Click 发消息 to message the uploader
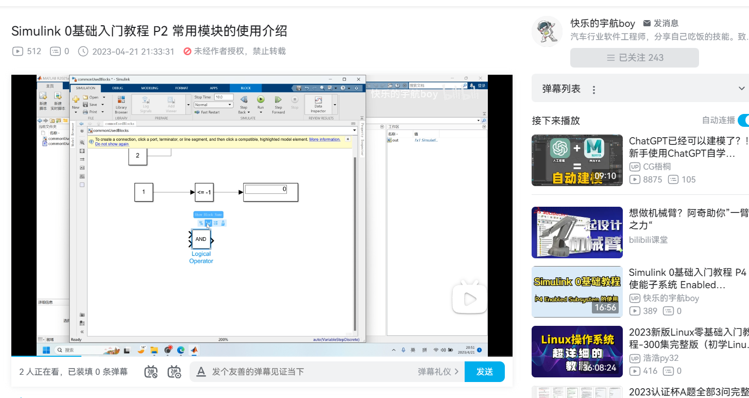This screenshot has height=398, width=749. coord(661,23)
